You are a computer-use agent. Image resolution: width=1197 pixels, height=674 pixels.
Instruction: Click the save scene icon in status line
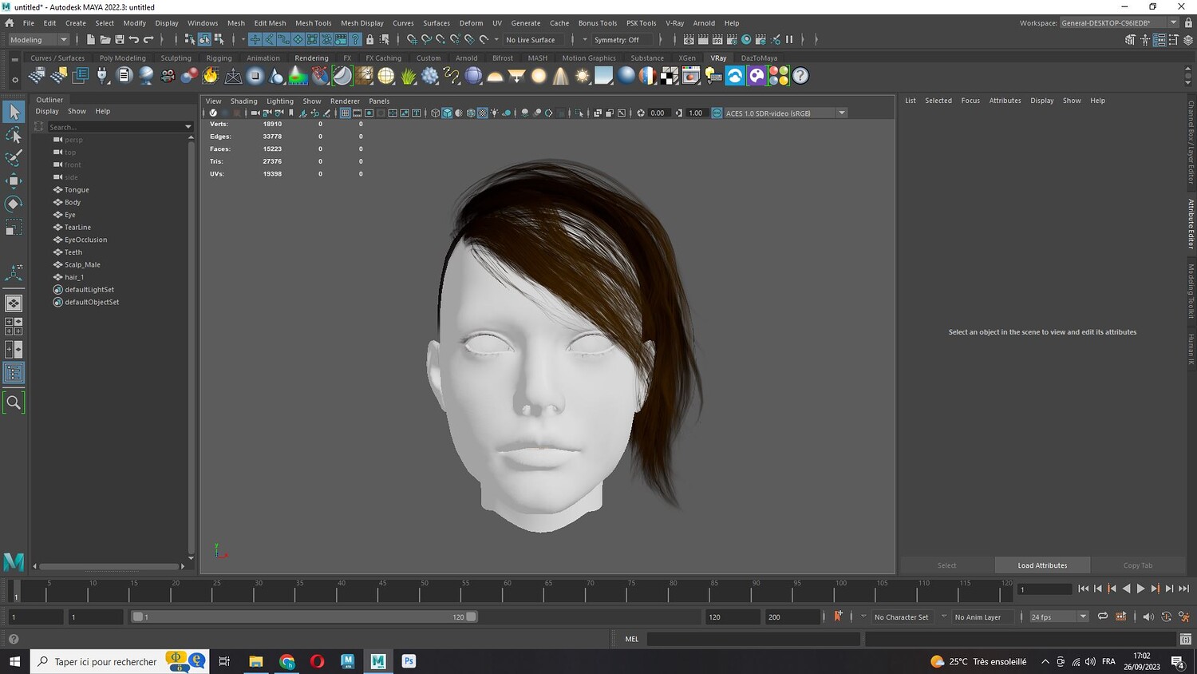click(x=120, y=40)
